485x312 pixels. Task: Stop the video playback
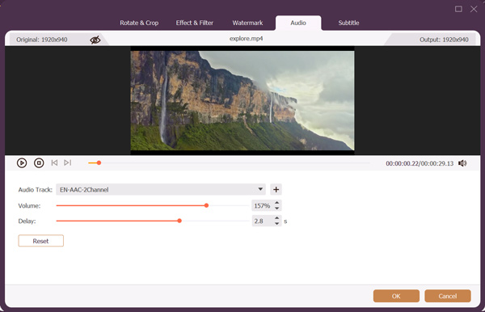coord(39,163)
